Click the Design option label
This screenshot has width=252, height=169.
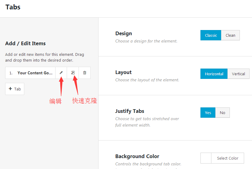pos(123,33)
